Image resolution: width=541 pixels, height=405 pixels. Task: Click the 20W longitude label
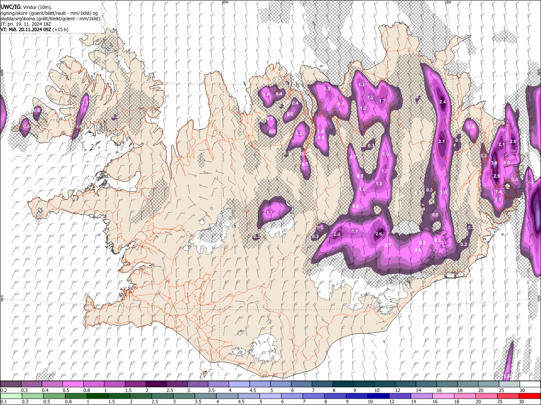[x=225, y=2]
